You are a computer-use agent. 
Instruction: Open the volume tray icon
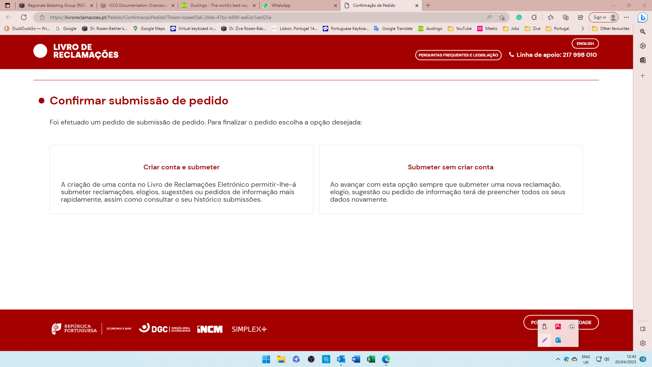(607, 359)
